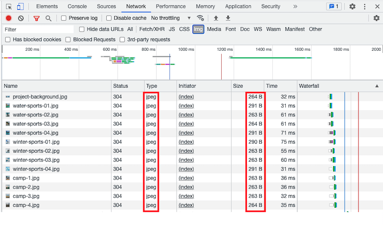Image resolution: width=383 pixels, height=225 pixels.
Task: Sort by Name column header
Action: 56,86
